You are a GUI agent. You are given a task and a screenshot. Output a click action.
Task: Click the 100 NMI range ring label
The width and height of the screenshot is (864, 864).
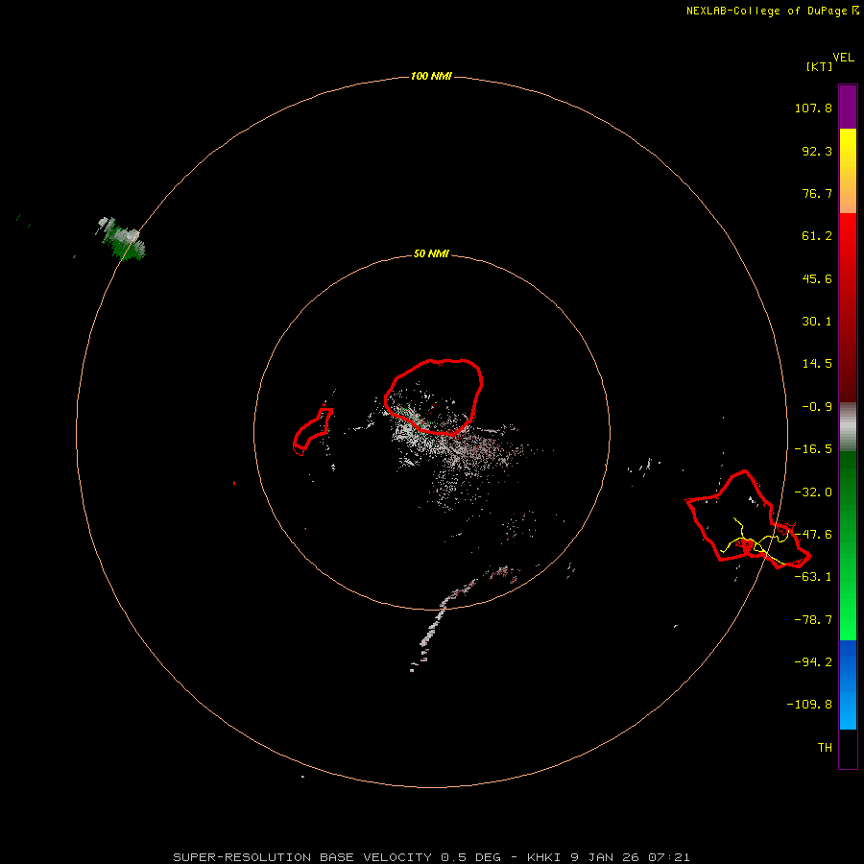click(431, 76)
